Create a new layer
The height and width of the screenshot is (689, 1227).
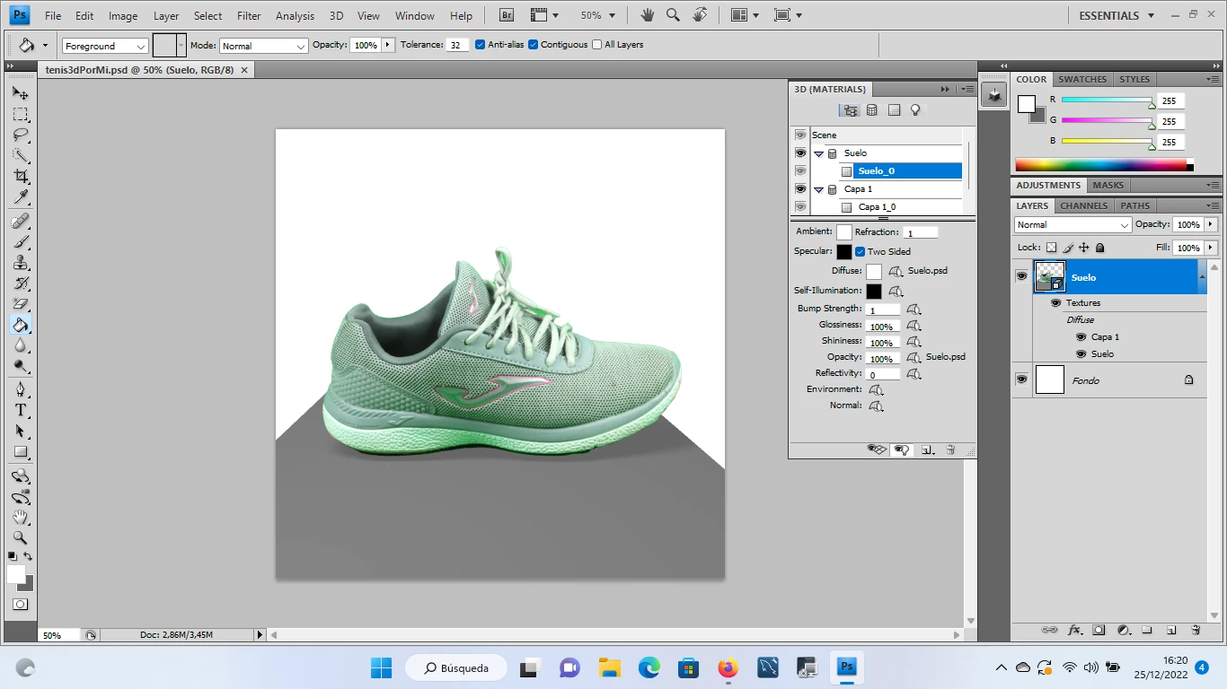pos(1171,631)
